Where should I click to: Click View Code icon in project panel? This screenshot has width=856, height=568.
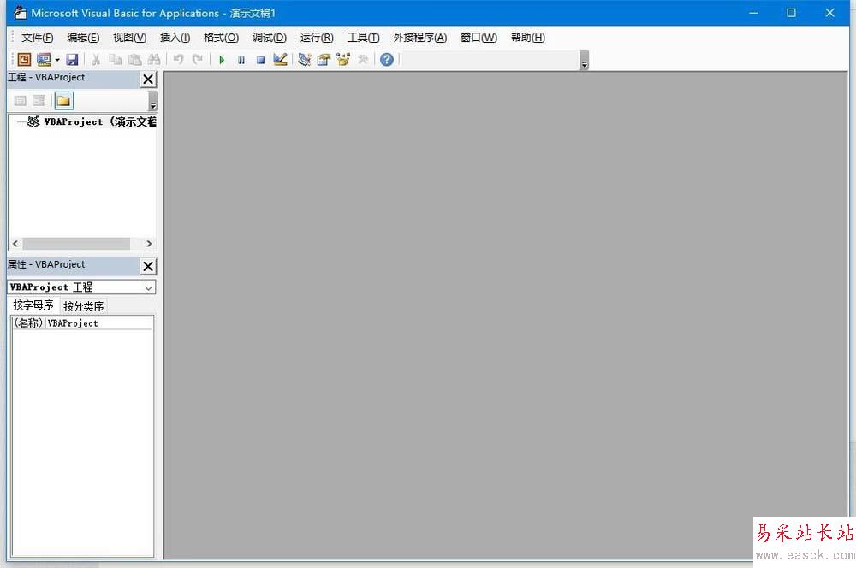pos(21,101)
